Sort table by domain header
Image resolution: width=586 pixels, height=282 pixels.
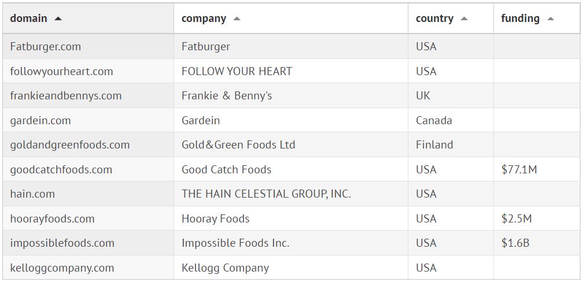coord(29,18)
